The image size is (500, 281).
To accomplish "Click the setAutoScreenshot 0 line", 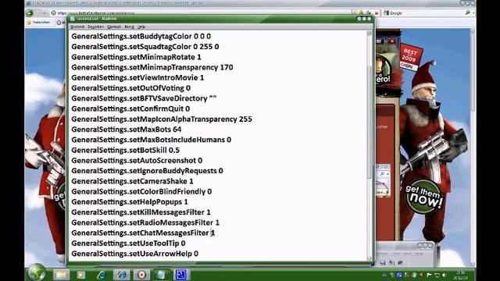I will click(x=137, y=161).
